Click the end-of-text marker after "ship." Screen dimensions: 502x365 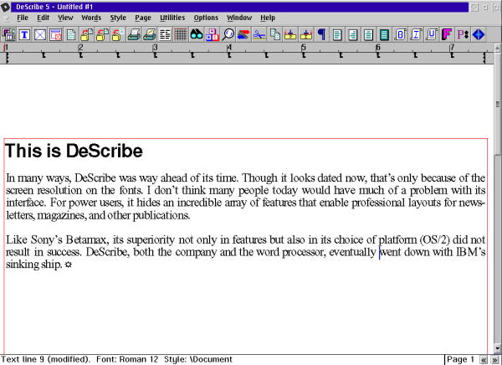[x=69, y=265]
